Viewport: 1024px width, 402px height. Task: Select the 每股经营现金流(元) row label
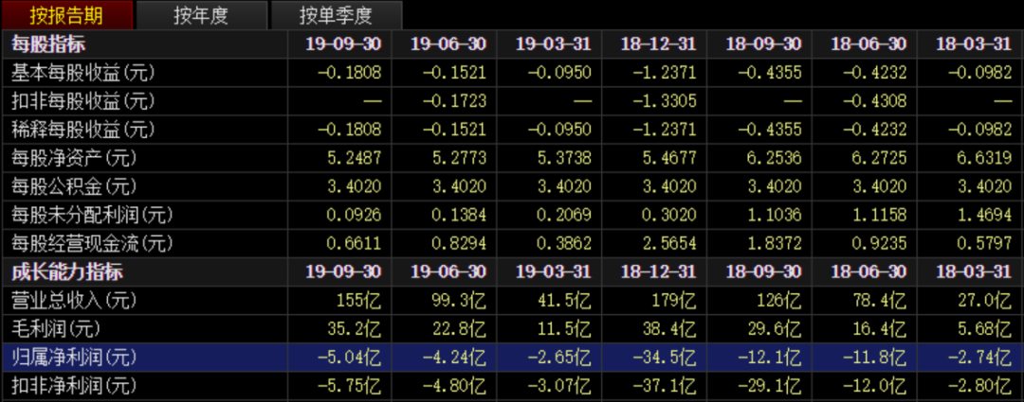93,244
